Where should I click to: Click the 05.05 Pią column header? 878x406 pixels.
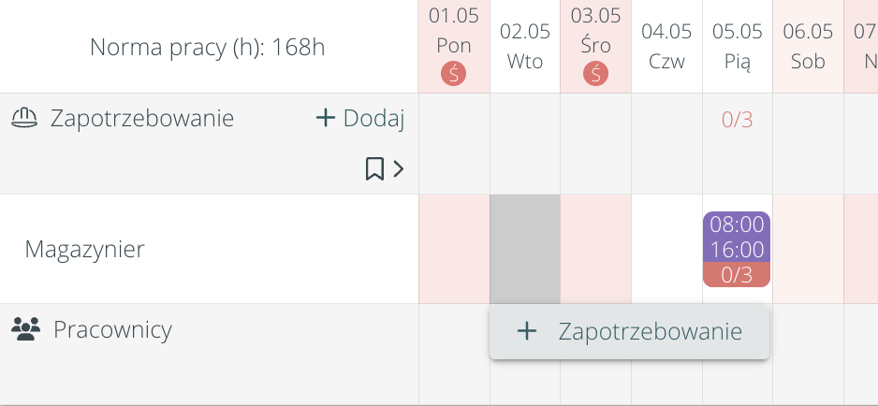(x=737, y=47)
